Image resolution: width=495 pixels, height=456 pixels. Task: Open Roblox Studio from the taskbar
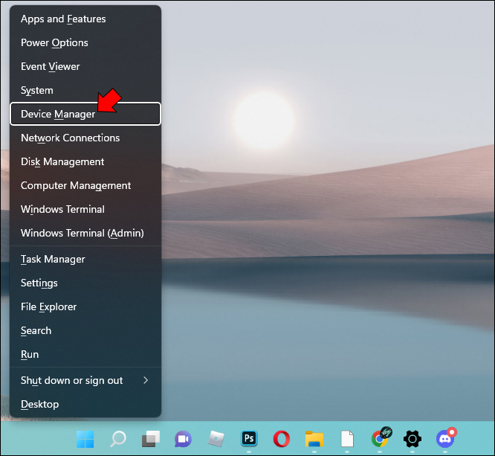[216, 439]
